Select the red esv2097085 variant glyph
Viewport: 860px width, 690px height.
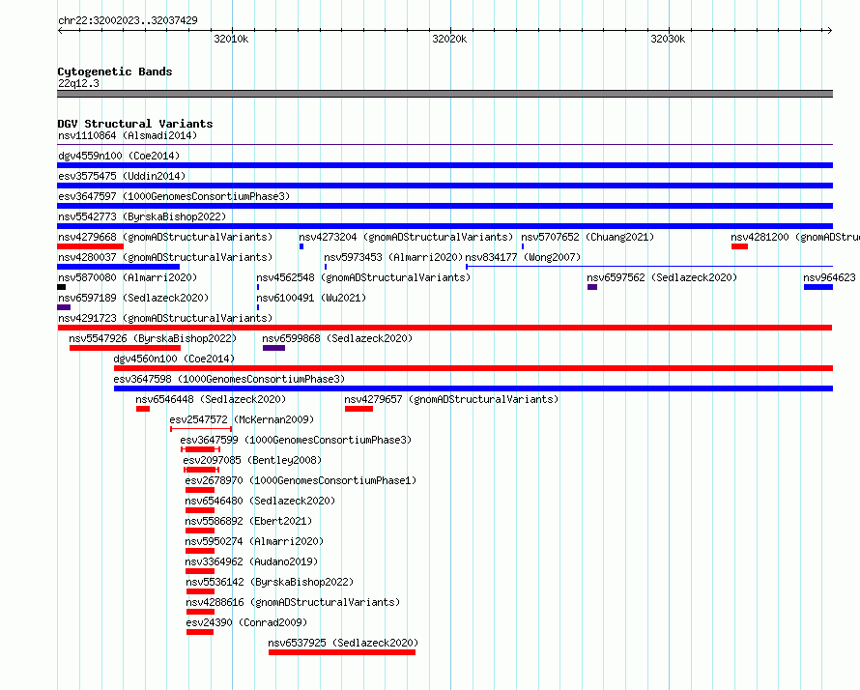point(201,470)
